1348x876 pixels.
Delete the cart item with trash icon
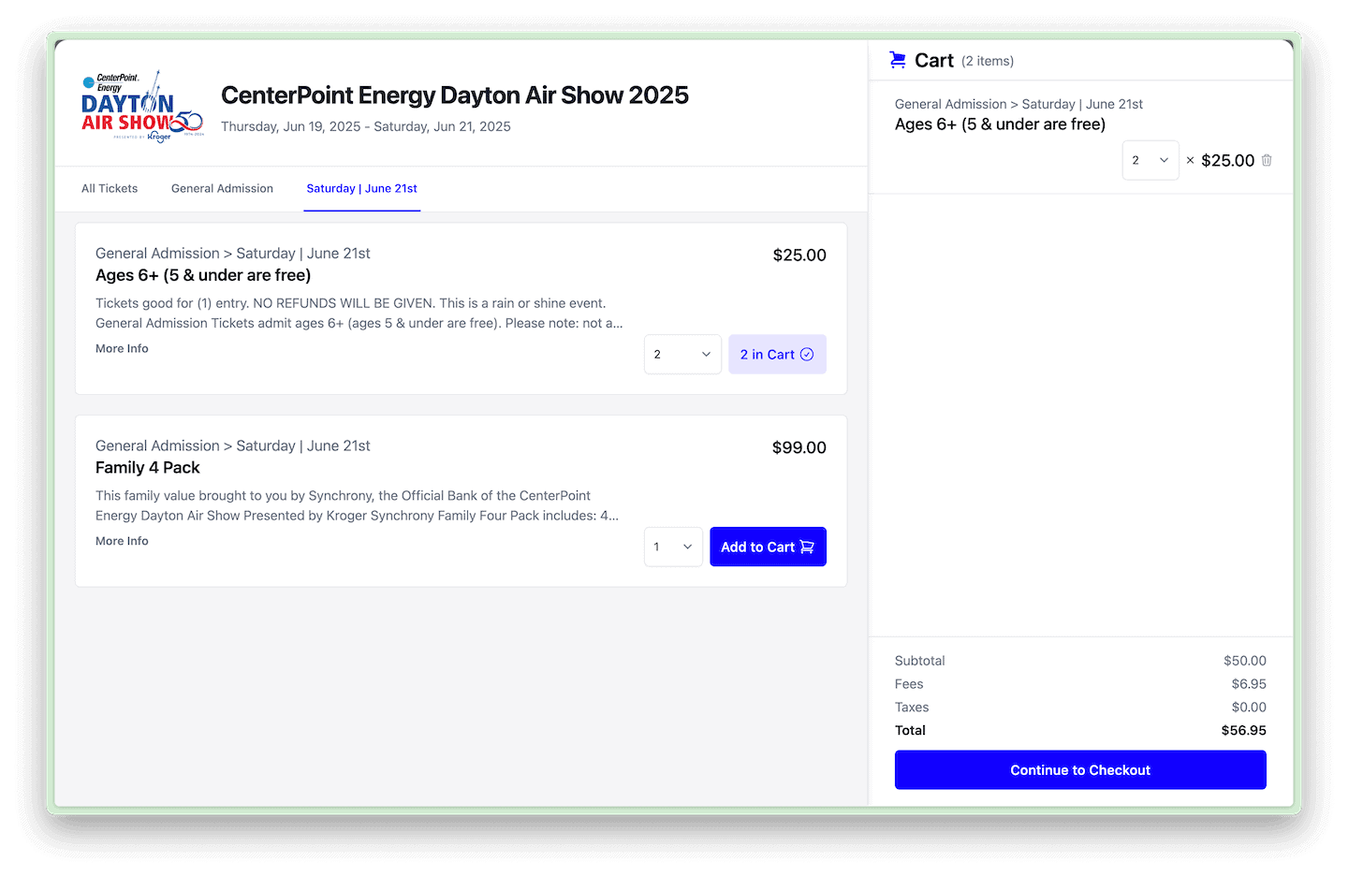pos(1267,160)
